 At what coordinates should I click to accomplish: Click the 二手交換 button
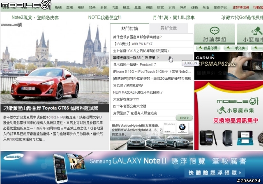point(235,48)
